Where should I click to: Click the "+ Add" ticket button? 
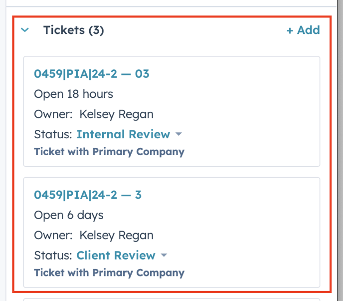coord(303,30)
